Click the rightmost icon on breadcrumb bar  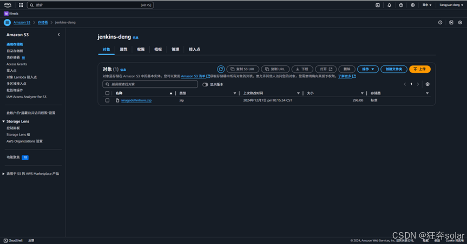(460, 22)
